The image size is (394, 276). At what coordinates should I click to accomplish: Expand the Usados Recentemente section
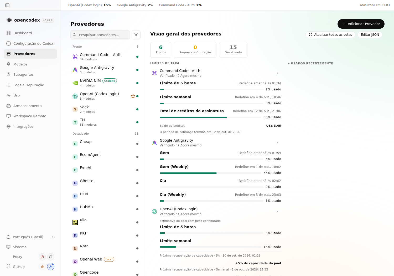[x=310, y=63]
